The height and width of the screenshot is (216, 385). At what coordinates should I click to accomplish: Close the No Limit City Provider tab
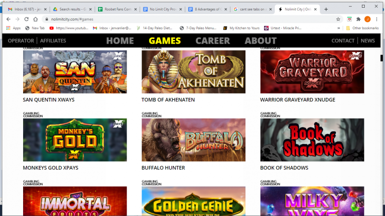[181, 9]
